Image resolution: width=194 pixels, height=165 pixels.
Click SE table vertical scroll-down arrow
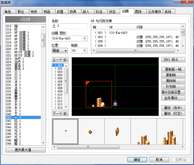click(183, 46)
